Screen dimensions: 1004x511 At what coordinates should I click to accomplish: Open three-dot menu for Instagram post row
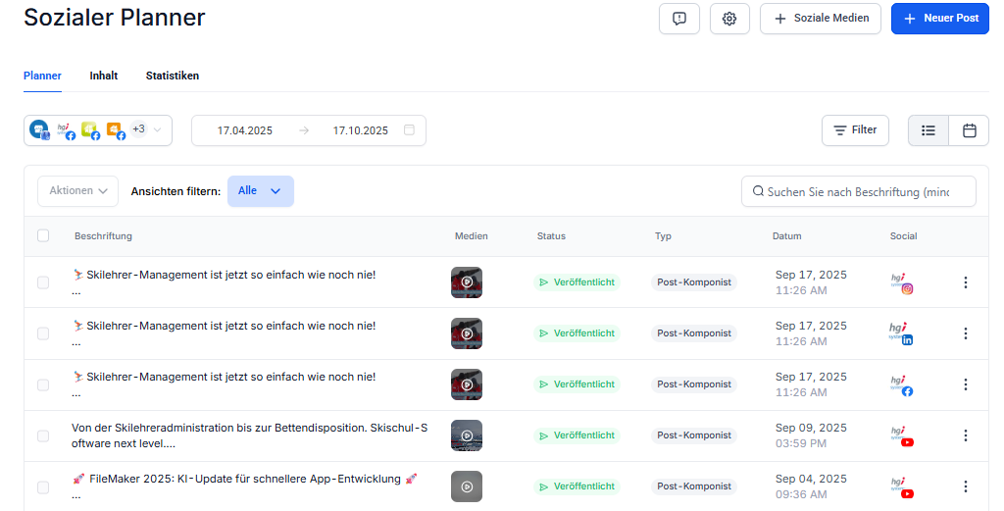(x=965, y=282)
